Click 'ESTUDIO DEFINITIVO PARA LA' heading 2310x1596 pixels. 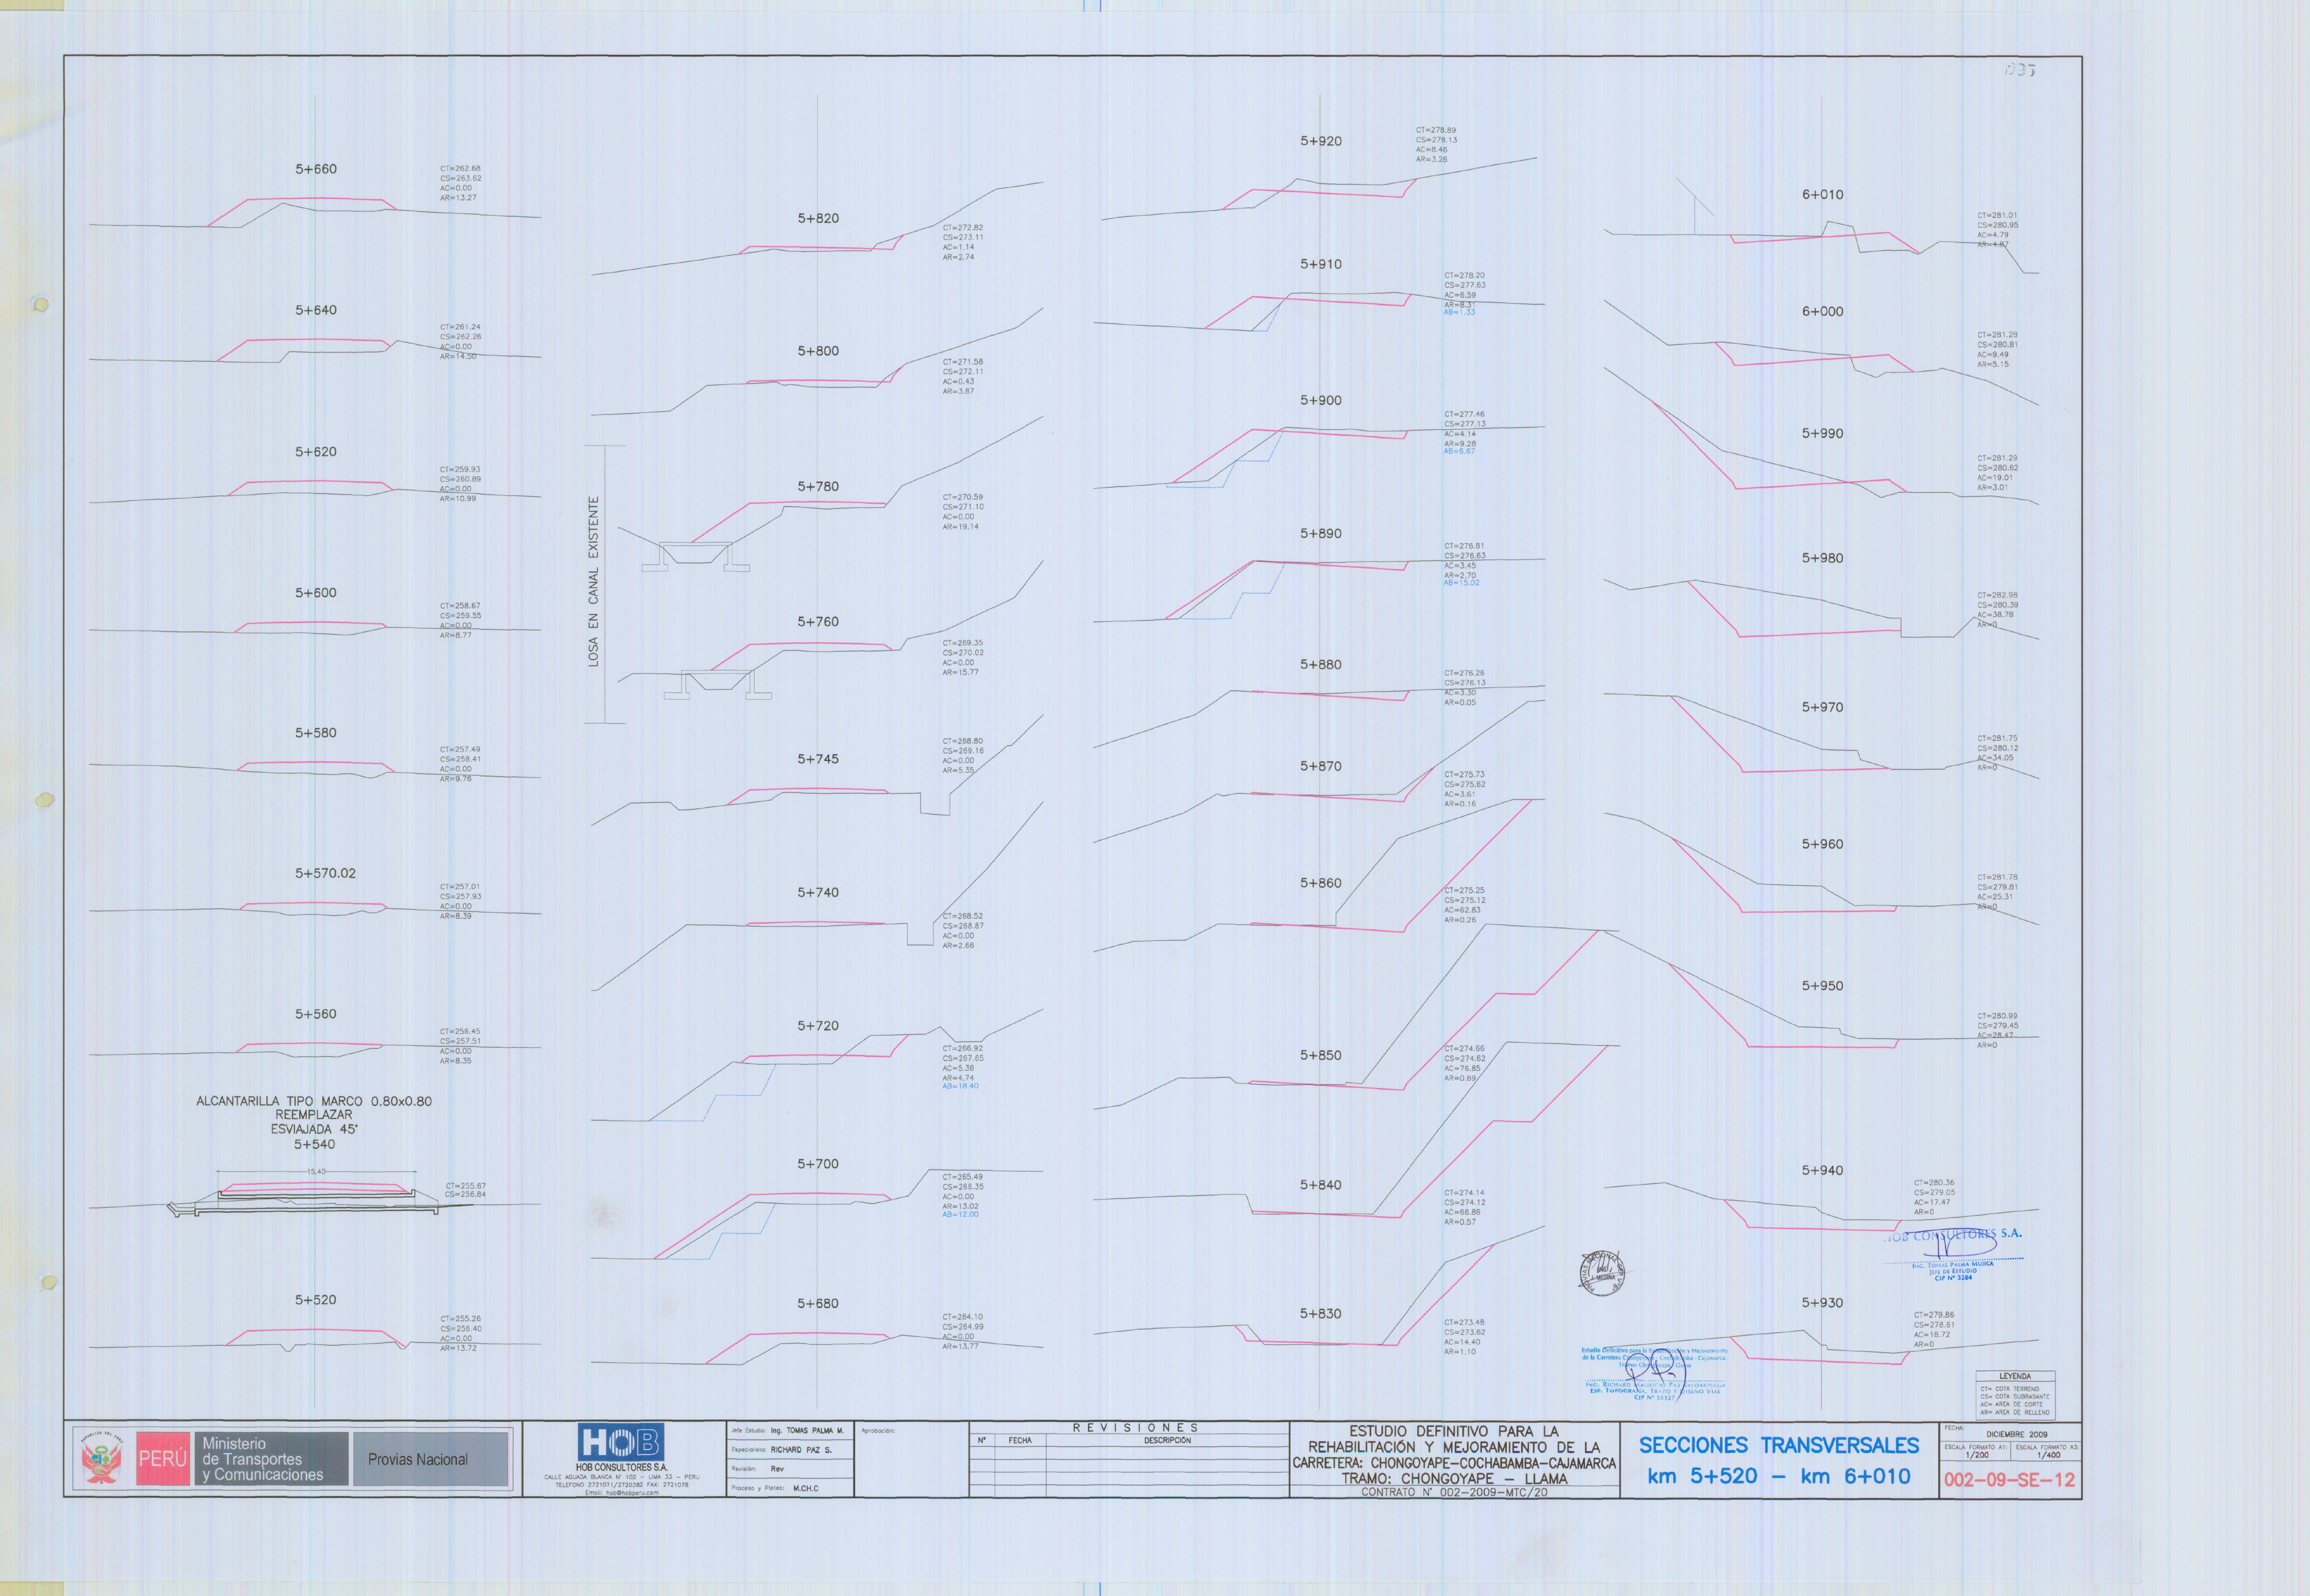(x=1454, y=1431)
